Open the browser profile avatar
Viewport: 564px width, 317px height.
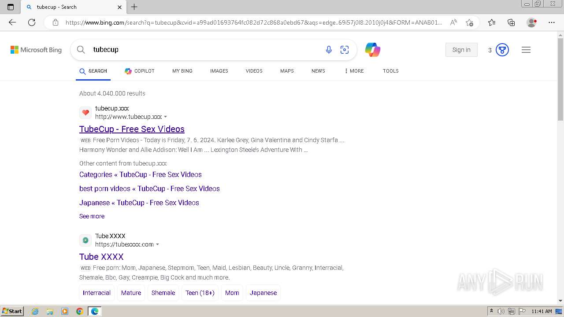[531, 22]
